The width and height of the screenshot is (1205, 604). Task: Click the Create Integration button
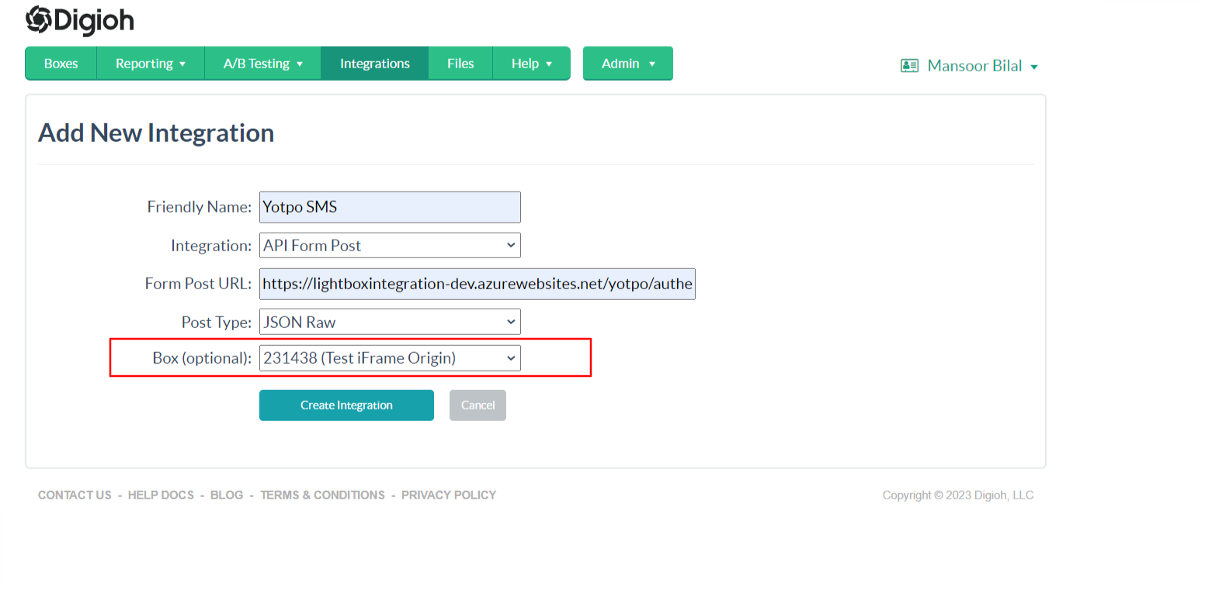(346, 405)
